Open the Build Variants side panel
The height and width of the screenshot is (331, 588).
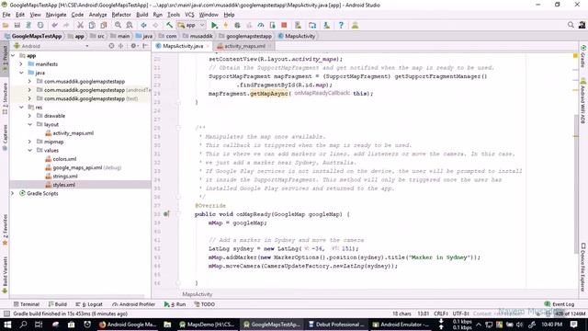tap(5, 275)
